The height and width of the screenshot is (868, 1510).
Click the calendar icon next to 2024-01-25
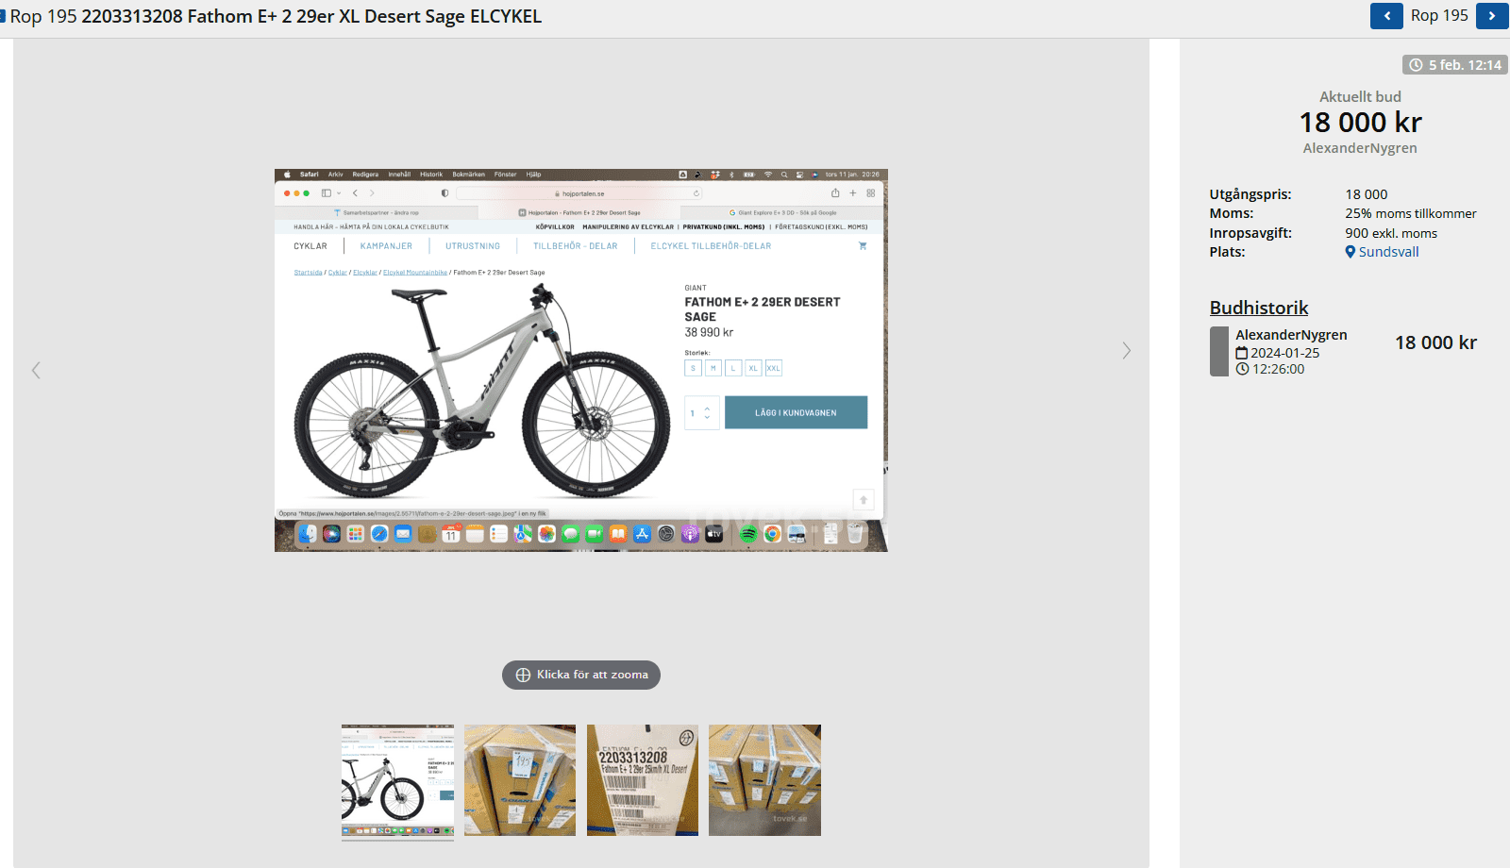click(1242, 353)
